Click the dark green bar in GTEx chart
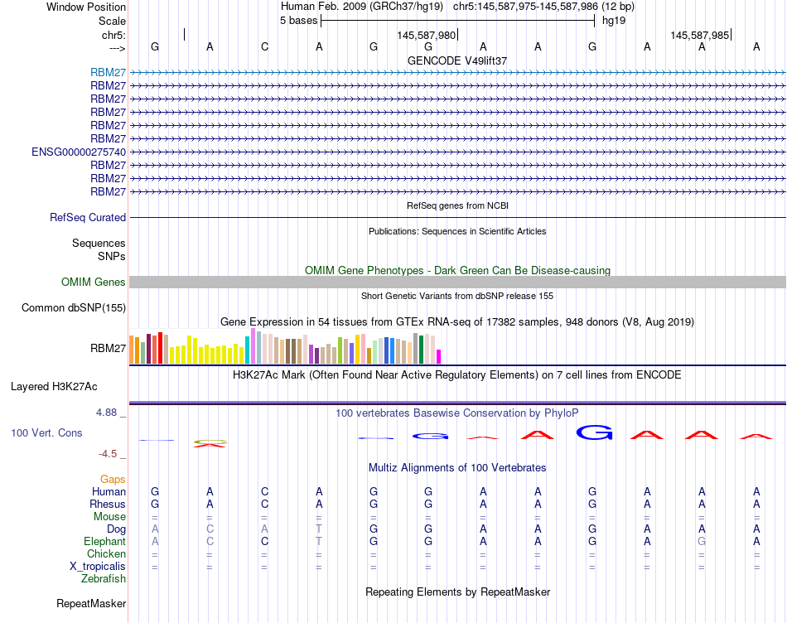The image size is (787, 623). point(421,350)
